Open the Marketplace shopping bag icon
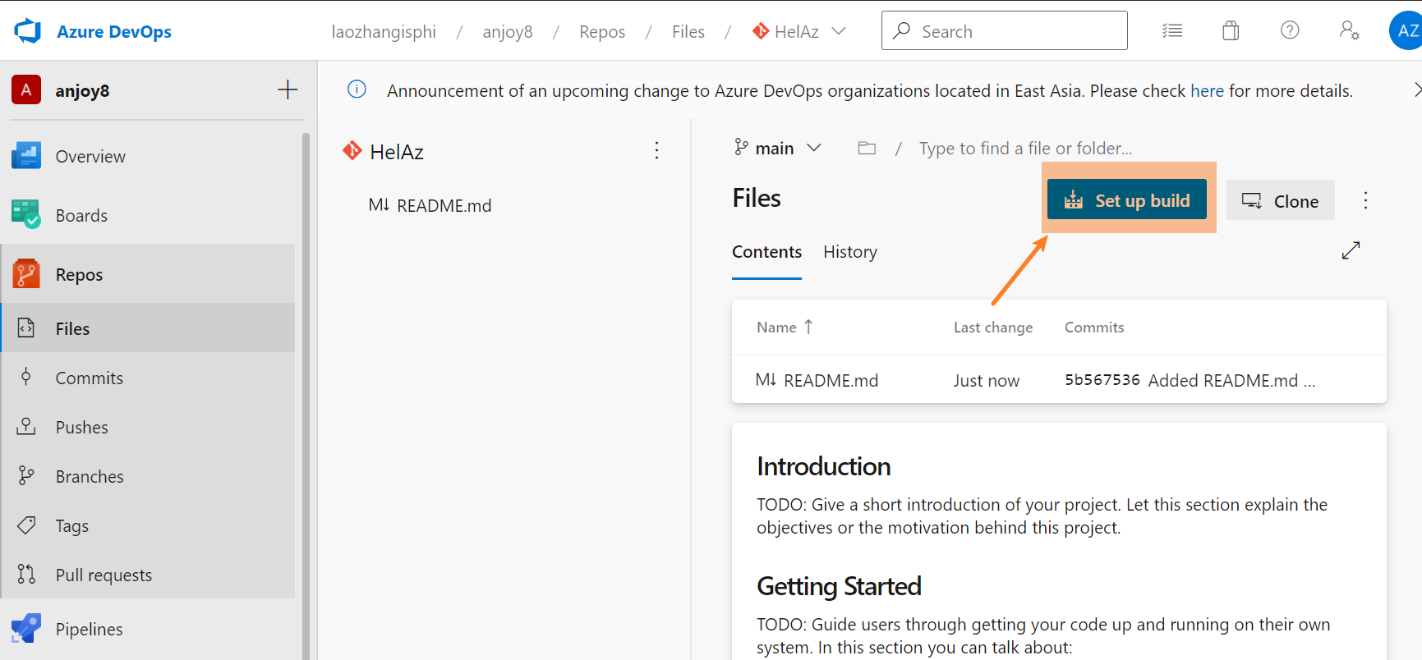Viewport: 1422px width, 660px height. 1231,30
